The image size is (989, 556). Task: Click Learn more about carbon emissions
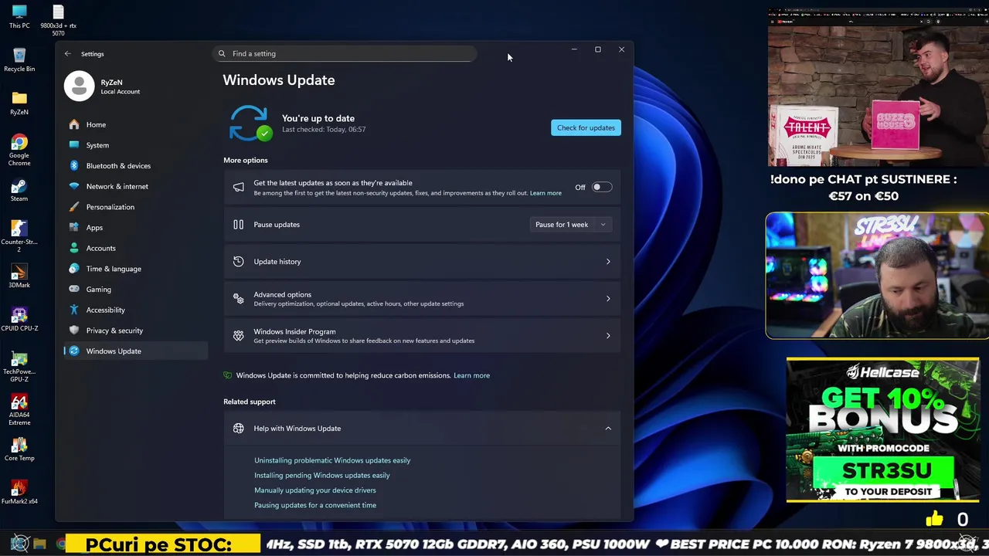471,375
